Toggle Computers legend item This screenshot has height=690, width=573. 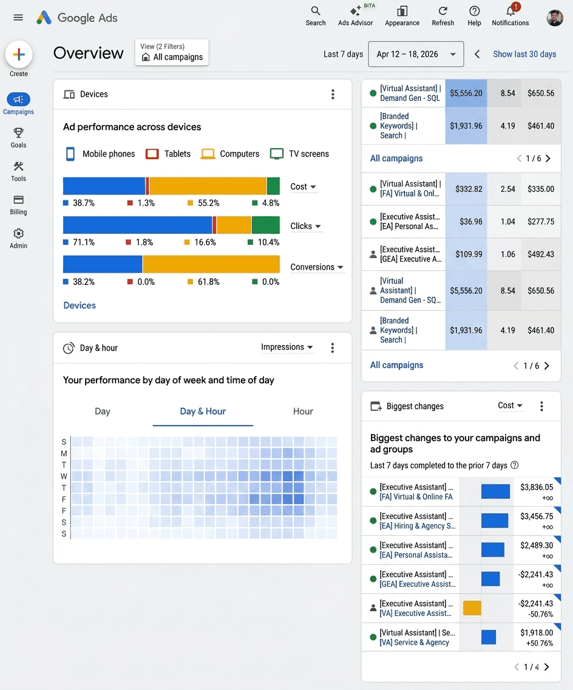[x=230, y=154]
